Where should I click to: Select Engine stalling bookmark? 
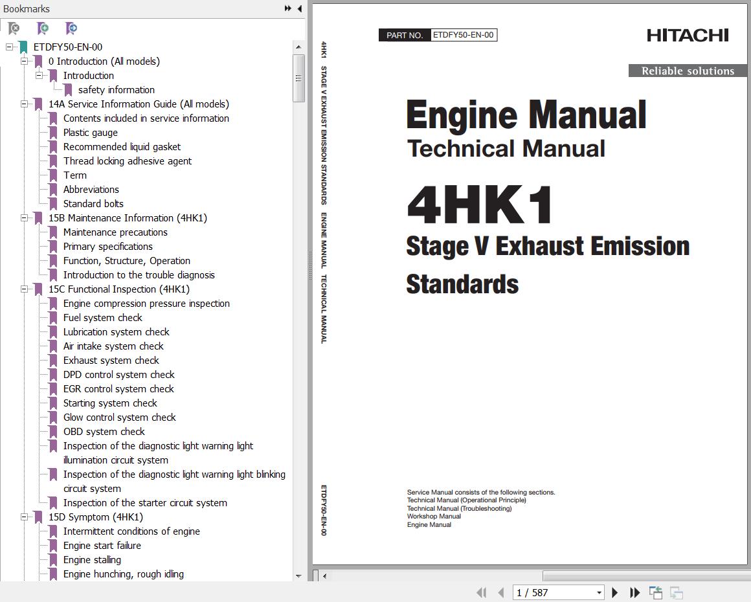[x=92, y=560]
